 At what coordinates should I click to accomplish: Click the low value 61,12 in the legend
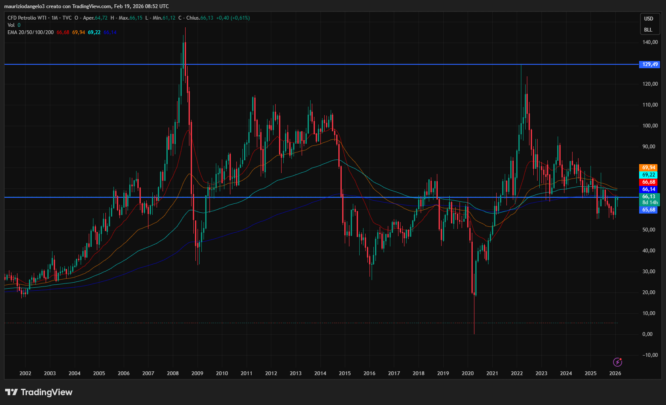click(169, 18)
